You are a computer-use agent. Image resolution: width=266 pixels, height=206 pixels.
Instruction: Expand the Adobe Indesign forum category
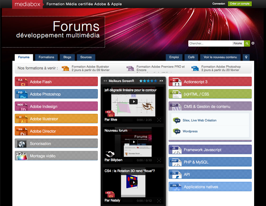[x=56, y=106]
